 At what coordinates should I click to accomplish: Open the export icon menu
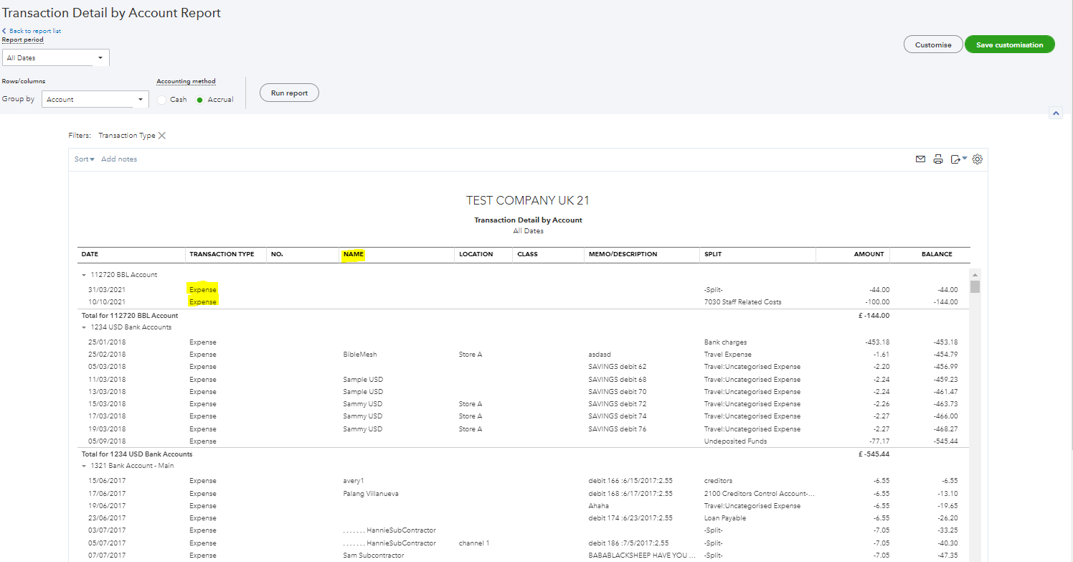(958, 159)
